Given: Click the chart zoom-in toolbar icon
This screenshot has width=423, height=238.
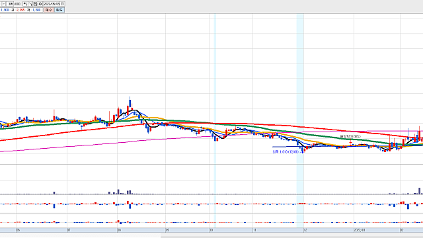Looking at the screenshot, I should [25, 4].
